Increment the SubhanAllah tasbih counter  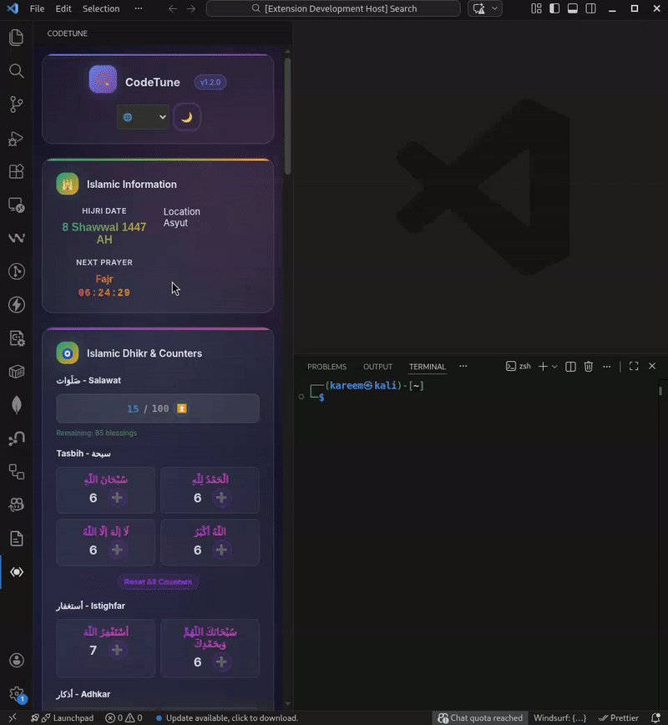[x=118, y=498]
